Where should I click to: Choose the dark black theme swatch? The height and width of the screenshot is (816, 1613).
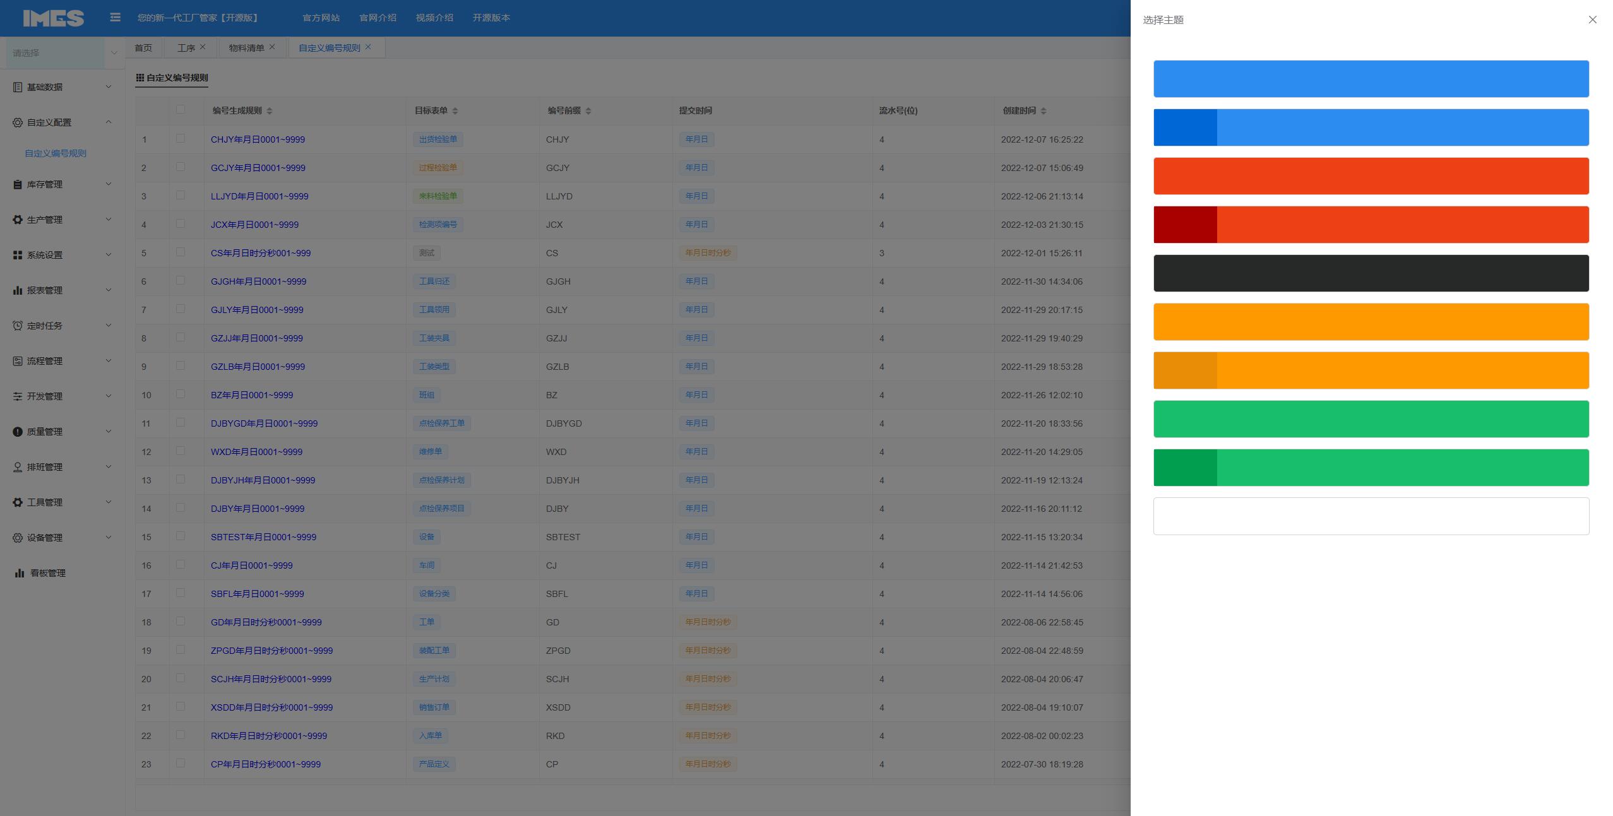[x=1371, y=273]
